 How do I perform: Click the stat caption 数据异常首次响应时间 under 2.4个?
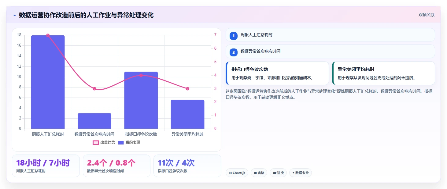click(105, 171)
